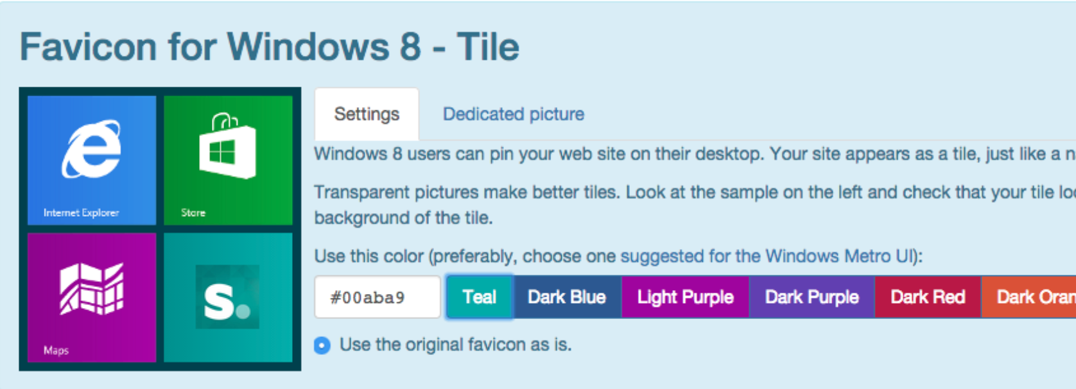This screenshot has width=1076, height=389.
Task: Click the Store shopping bag icon
Action: pos(227,146)
